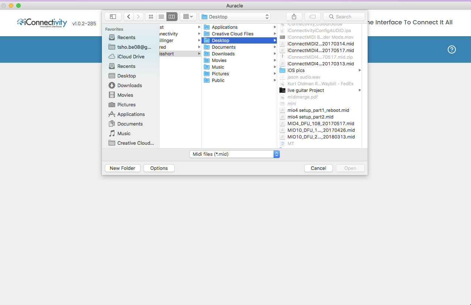471x305 pixels.
Task: Click the Open button
Action: (350, 168)
